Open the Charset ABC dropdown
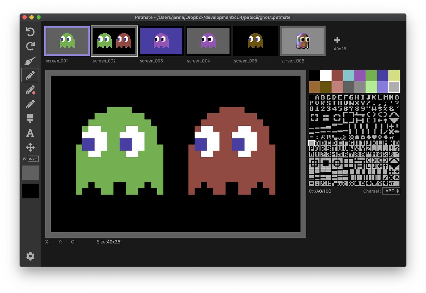This screenshot has height=293, width=426. [391, 191]
